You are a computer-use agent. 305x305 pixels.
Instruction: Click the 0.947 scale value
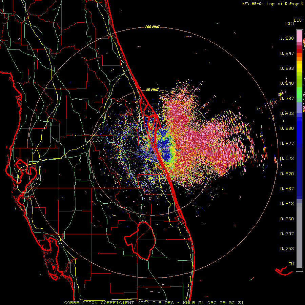click(x=287, y=53)
